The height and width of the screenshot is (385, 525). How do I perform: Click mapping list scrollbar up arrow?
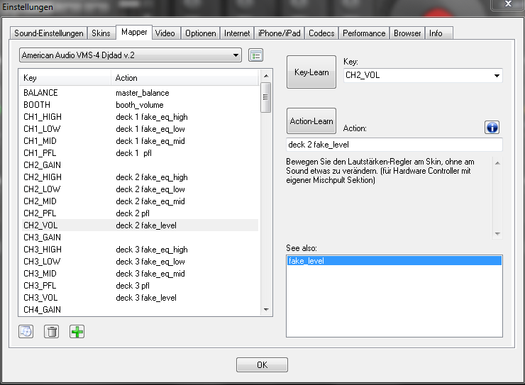tap(266, 76)
